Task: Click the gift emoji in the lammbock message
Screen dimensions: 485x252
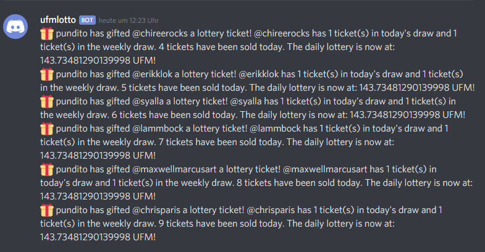Action: pyautogui.click(x=47, y=128)
